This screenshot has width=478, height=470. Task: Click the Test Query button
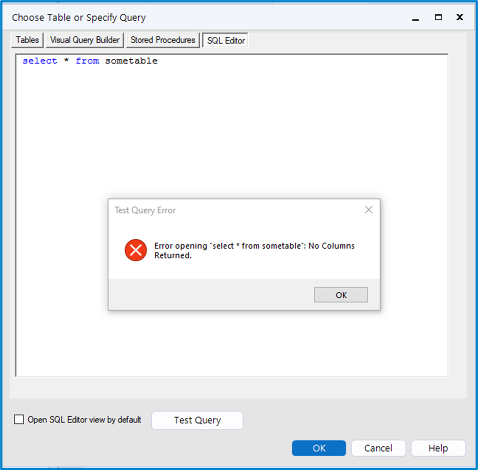click(x=197, y=420)
